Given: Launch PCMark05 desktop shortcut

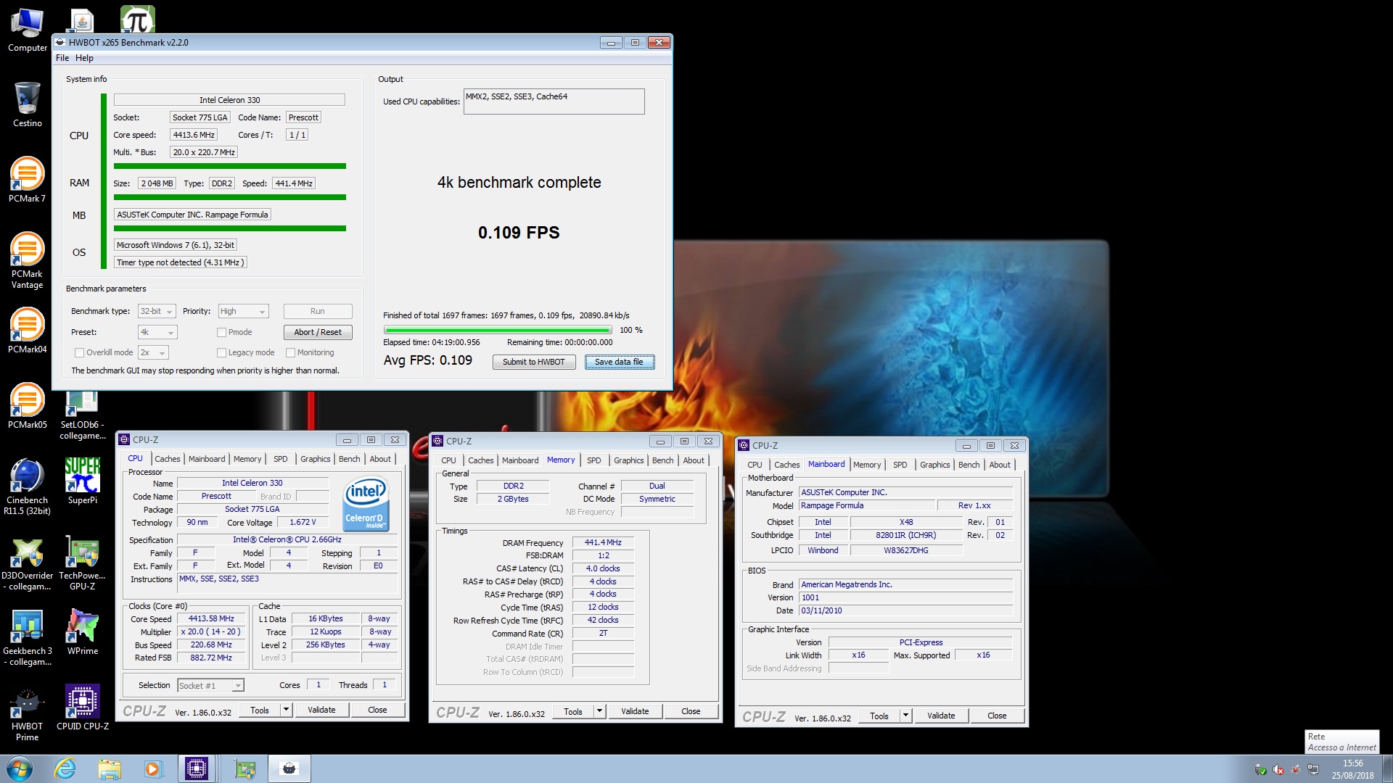Looking at the screenshot, I should (27, 407).
